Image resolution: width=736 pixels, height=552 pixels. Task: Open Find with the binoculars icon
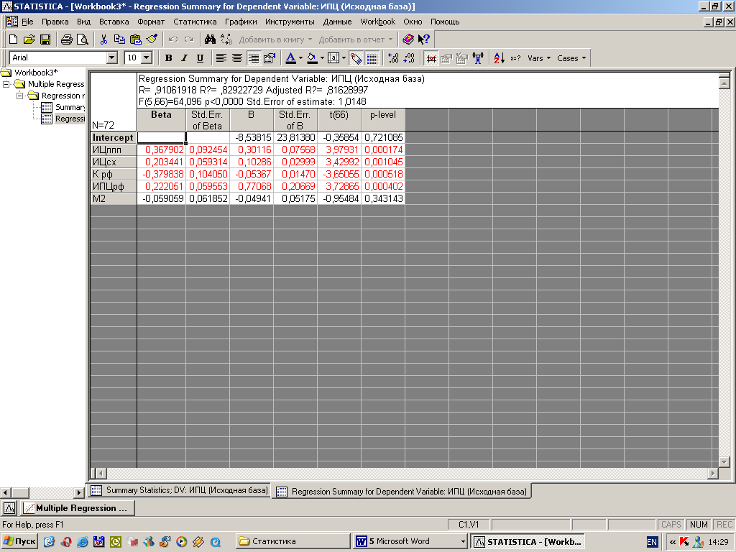coord(210,40)
